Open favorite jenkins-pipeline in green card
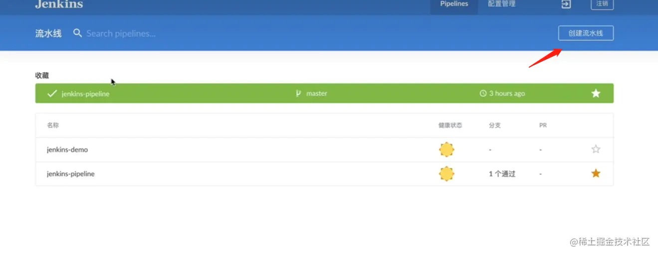 85,94
